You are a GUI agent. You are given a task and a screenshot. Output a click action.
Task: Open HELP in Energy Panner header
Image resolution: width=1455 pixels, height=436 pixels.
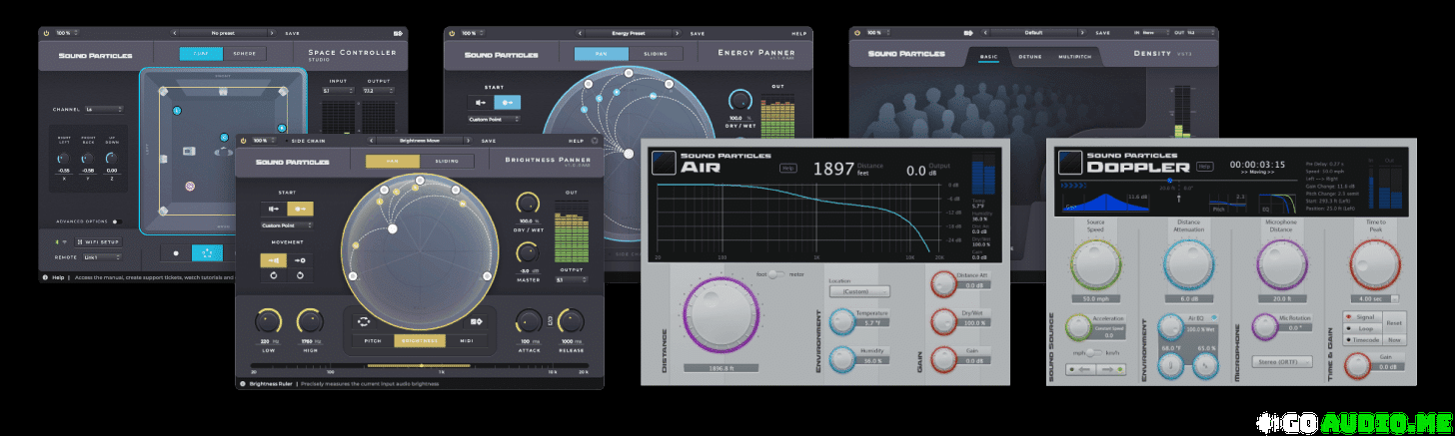(x=799, y=33)
